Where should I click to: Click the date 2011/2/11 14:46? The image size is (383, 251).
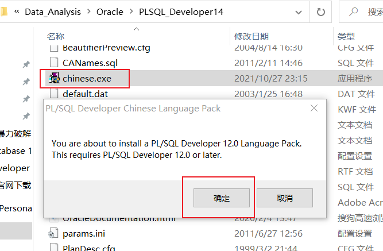click(268, 63)
